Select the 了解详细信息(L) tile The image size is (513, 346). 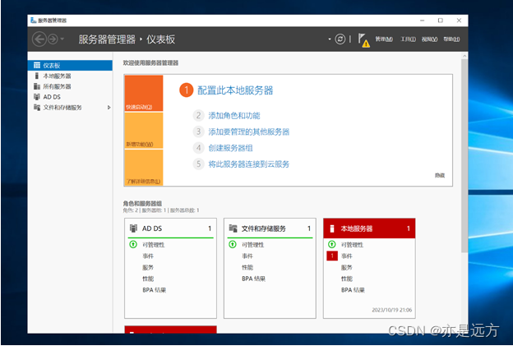click(144, 168)
